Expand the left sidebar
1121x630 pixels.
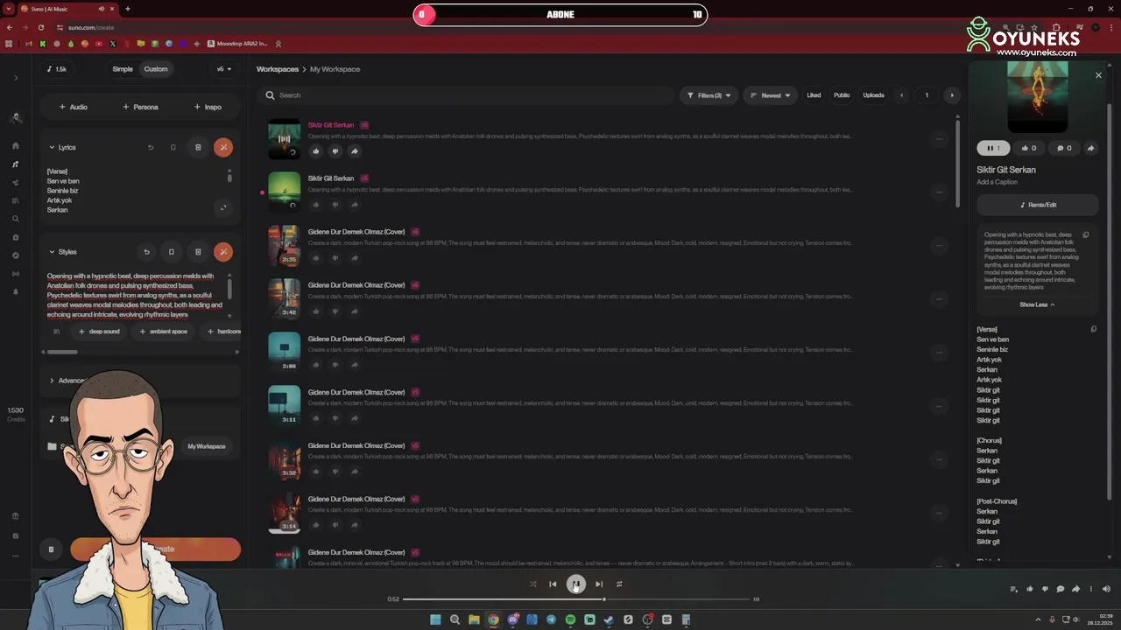pyautogui.click(x=16, y=78)
